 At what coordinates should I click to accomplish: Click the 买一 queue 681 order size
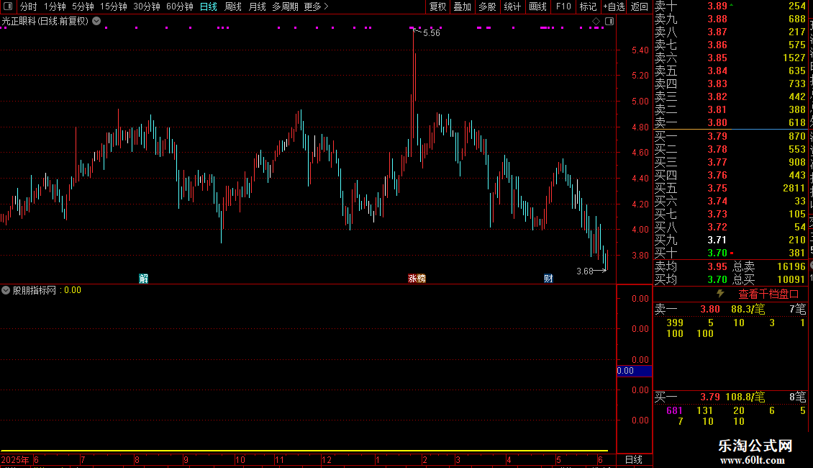coord(674,410)
